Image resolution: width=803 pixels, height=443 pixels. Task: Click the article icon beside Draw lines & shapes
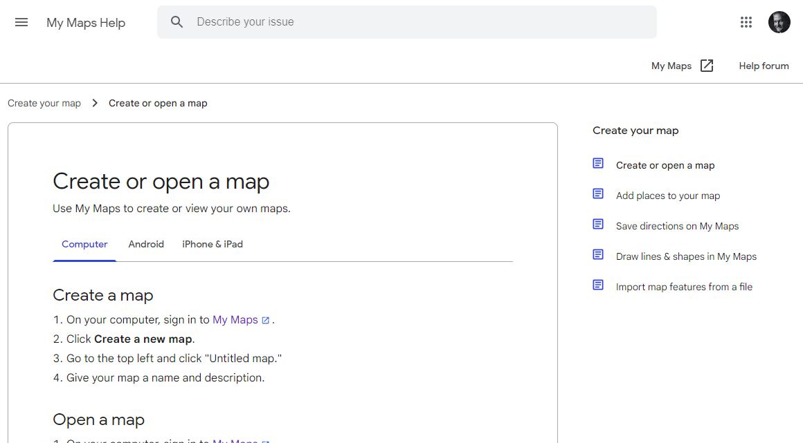click(598, 255)
